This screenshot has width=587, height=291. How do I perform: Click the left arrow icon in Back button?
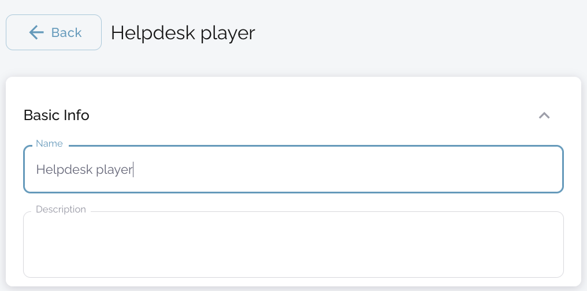click(x=36, y=32)
